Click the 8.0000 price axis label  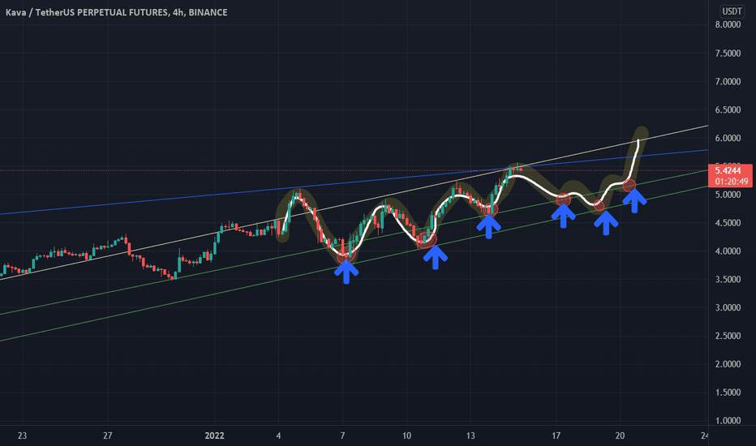728,24
